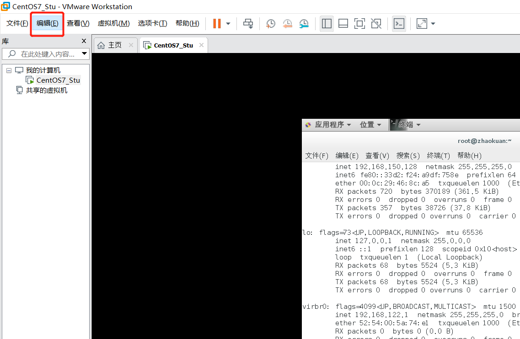Expand the power options dropdown beside pause

pyautogui.click(x=228, y=23)
